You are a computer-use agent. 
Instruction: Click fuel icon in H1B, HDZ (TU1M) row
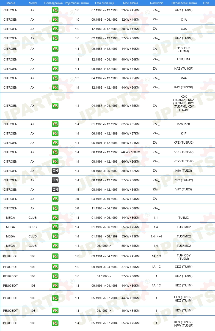pos(55,49)
